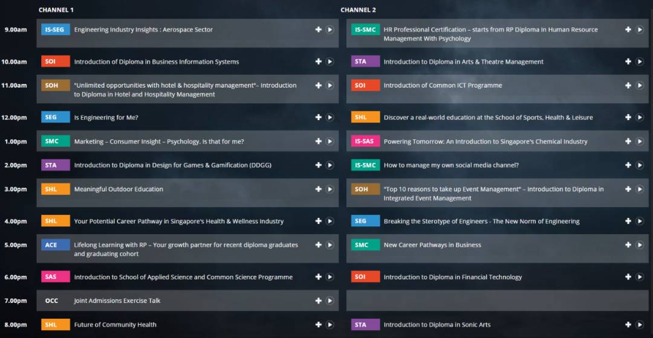Open Introduction to Diploma in Financial Technology
Screen dimensions: 653x338
(x=452, y=277)
